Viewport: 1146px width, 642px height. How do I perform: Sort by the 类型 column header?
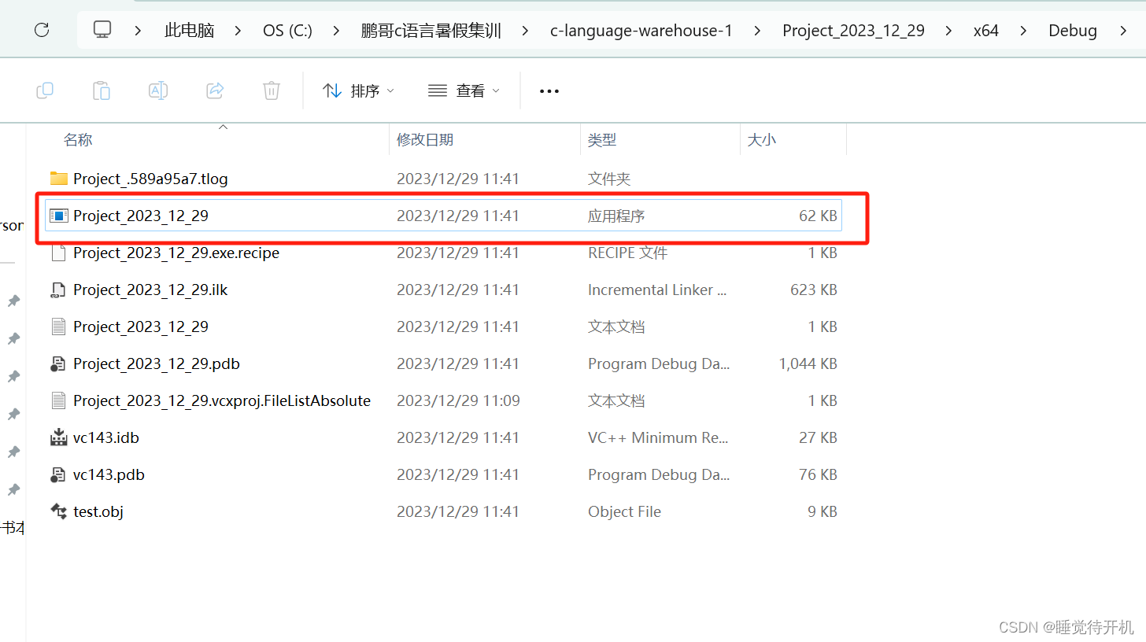tap(602, 140)
